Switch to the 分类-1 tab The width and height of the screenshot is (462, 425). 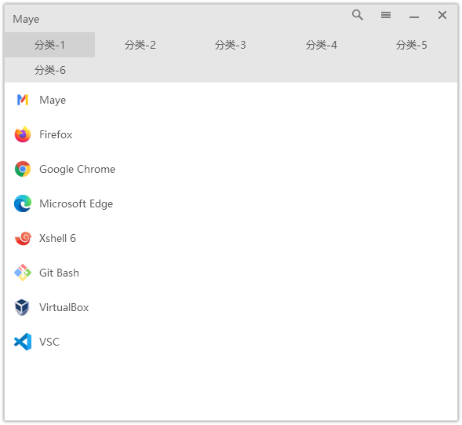coord(49,45)
